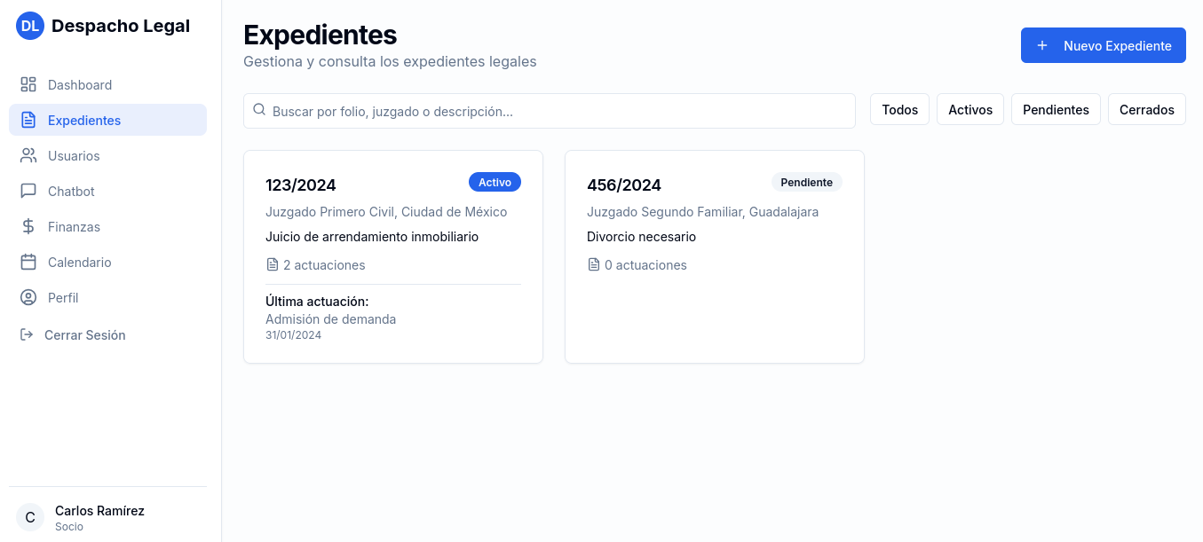Click the Activo status badge
The image size is (1203, 542).
click(x=495, y=182)
